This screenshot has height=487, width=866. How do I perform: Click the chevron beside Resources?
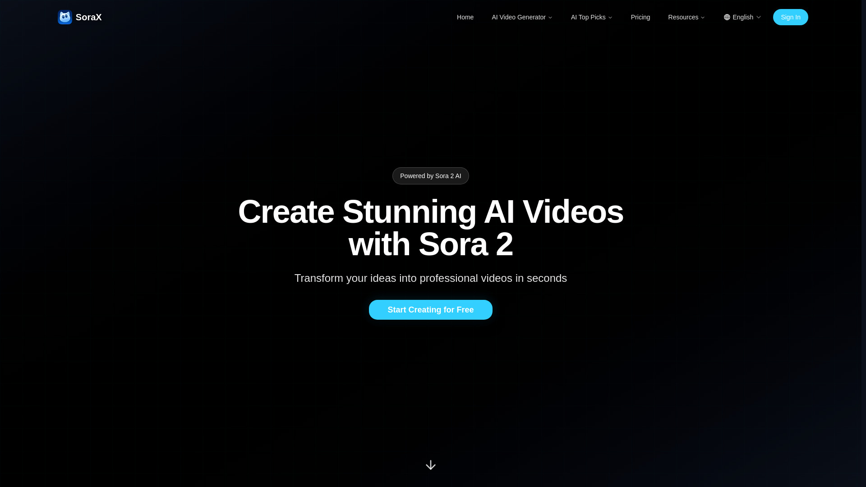coord(702,17)
